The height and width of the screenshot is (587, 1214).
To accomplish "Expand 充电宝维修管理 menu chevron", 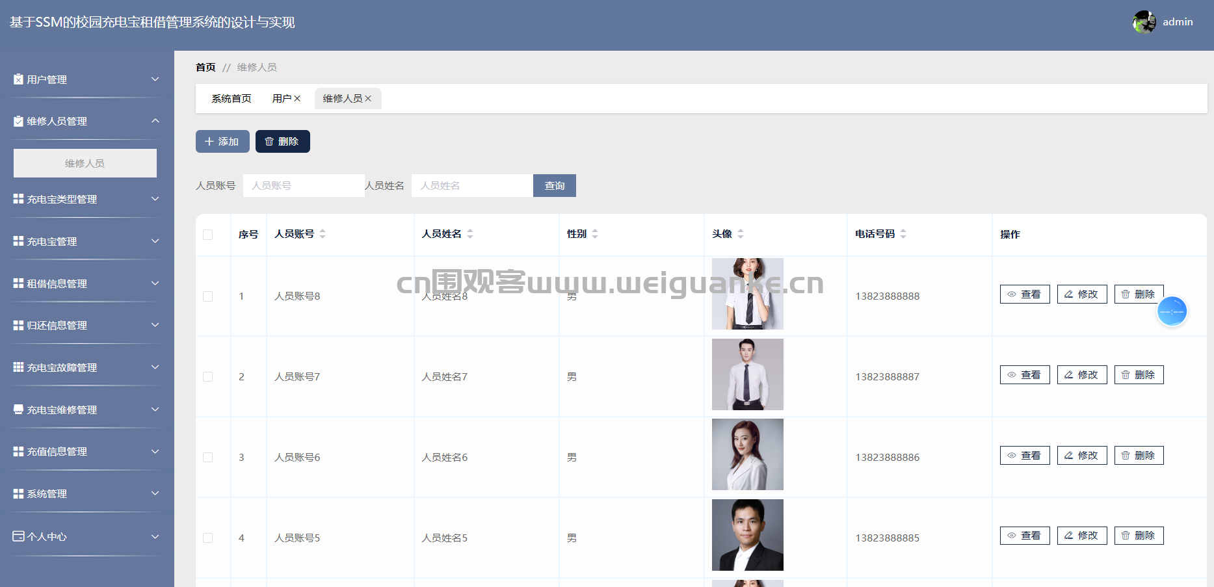I will 155,410.
